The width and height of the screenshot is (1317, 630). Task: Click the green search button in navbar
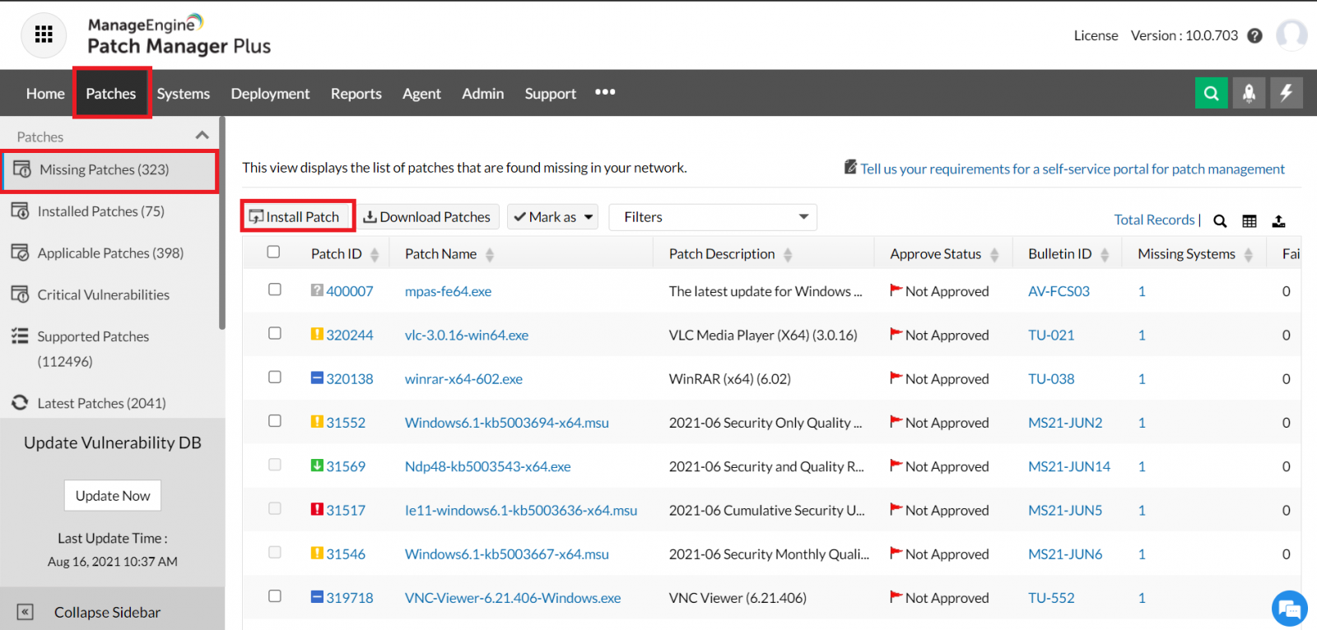[x=1211, y=93]
